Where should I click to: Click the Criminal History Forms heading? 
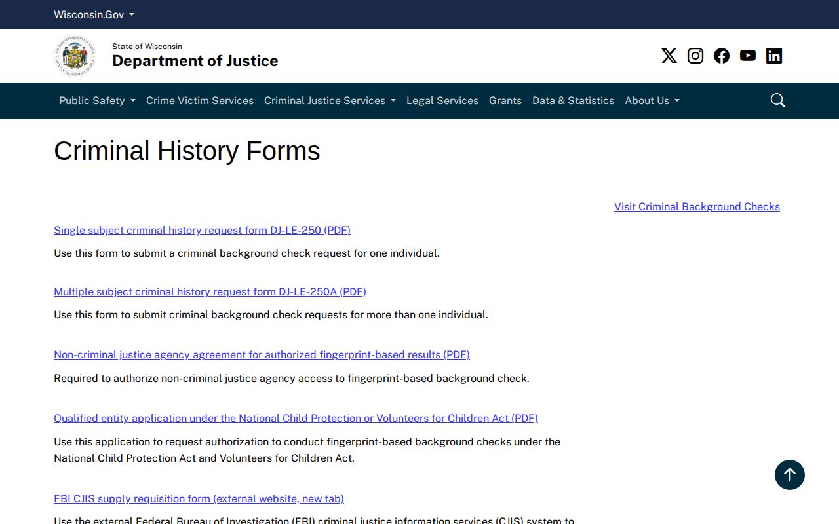(187, 151)
